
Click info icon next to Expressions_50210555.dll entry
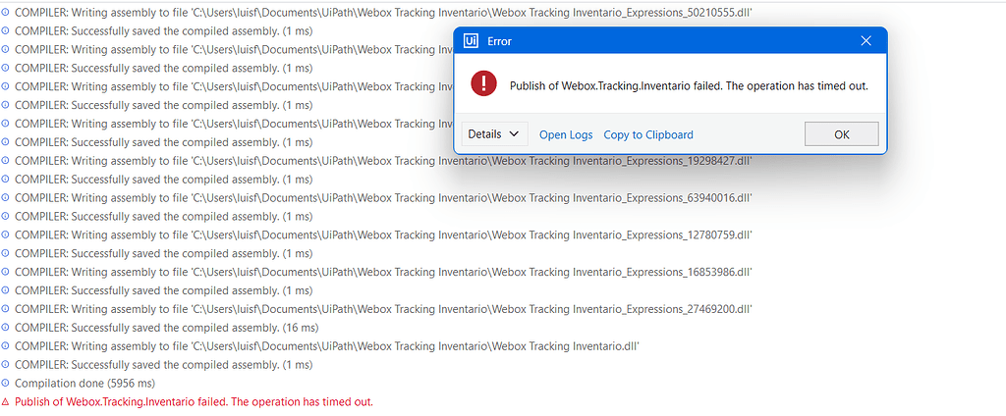(x=5, y=12)
